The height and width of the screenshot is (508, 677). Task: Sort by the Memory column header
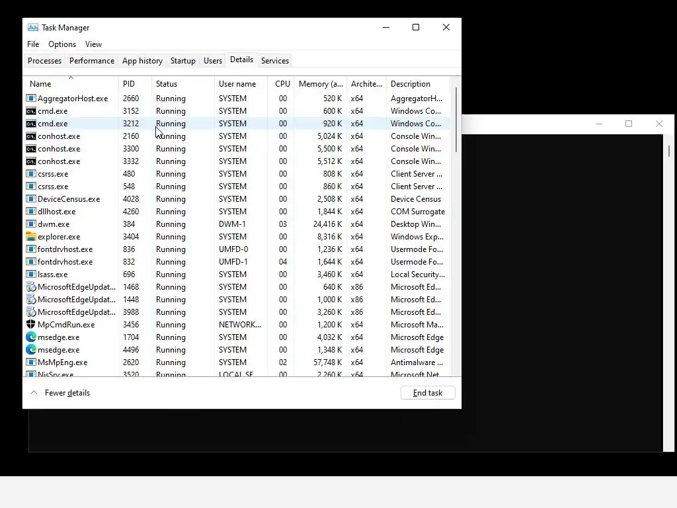pos(321,83)
